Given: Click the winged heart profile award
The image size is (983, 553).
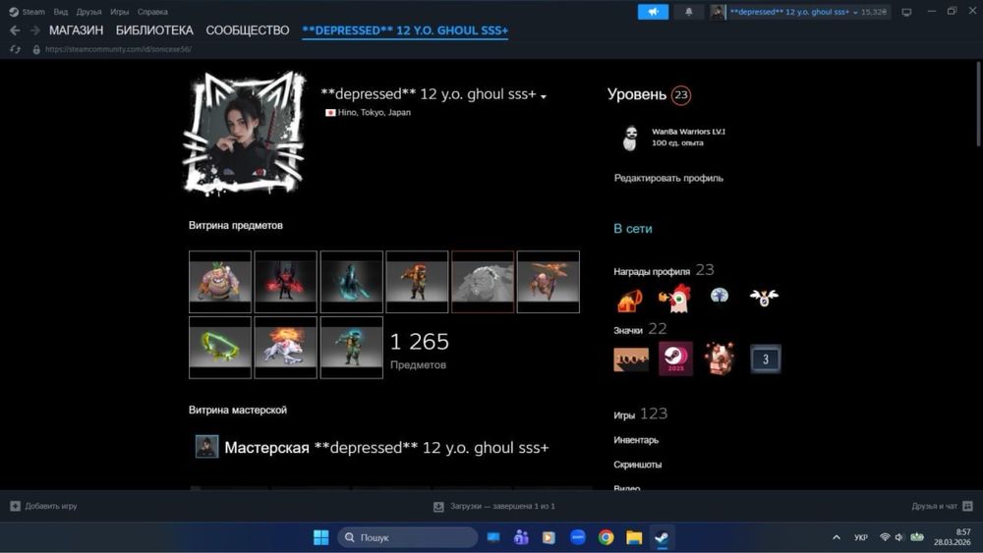Looking at the screenshot, I should (764, 297).
